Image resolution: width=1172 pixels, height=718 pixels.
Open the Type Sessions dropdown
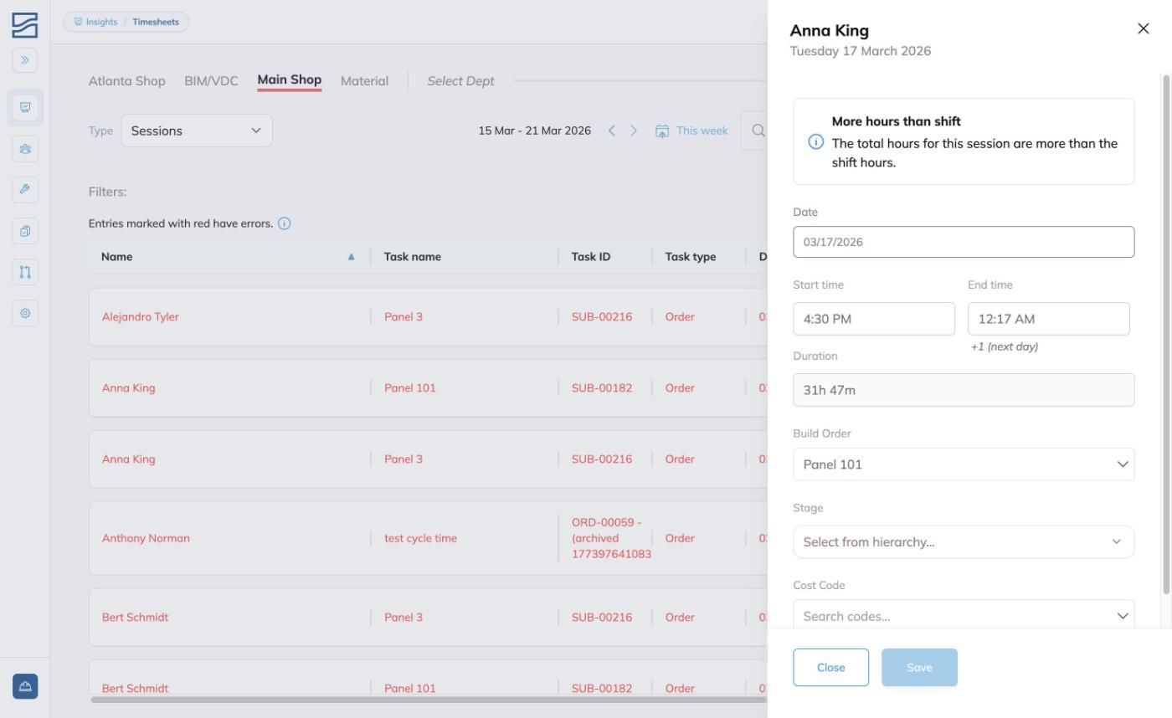tap(197, 131)
